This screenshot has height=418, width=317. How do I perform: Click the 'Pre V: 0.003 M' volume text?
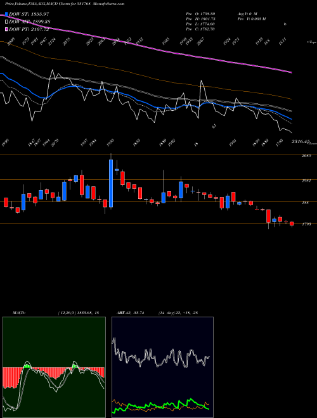coord(251,19)
